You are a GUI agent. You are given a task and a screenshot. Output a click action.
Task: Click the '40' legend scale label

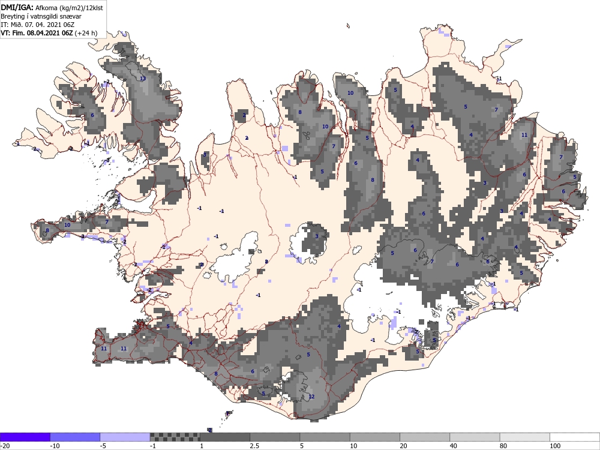click(454, 446)
